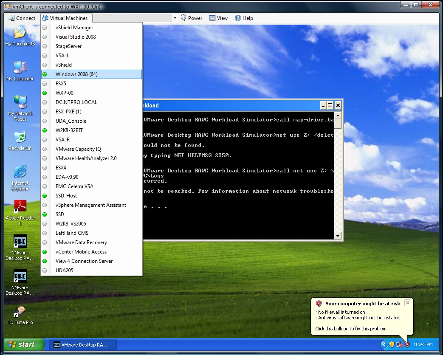Open My Documents desktop icon

point(20,36)
